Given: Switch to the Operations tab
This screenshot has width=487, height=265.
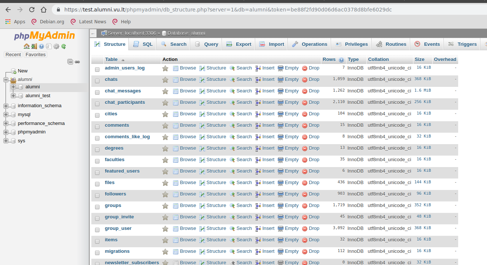Looking at the screenshot, I should click(310, 44).
